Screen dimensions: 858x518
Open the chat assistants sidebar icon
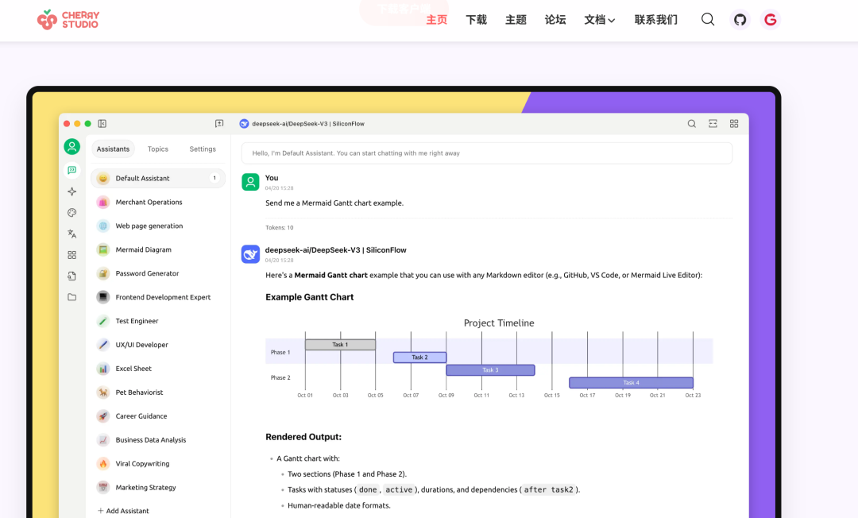[x=71, y=170]
